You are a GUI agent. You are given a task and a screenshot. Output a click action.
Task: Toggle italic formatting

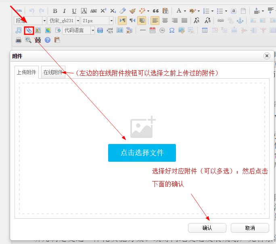[64, 11]
